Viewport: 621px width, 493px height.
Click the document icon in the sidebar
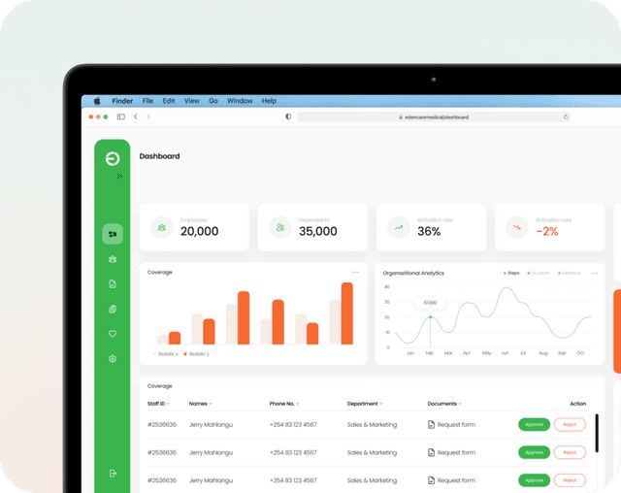(x=113, y=284)
